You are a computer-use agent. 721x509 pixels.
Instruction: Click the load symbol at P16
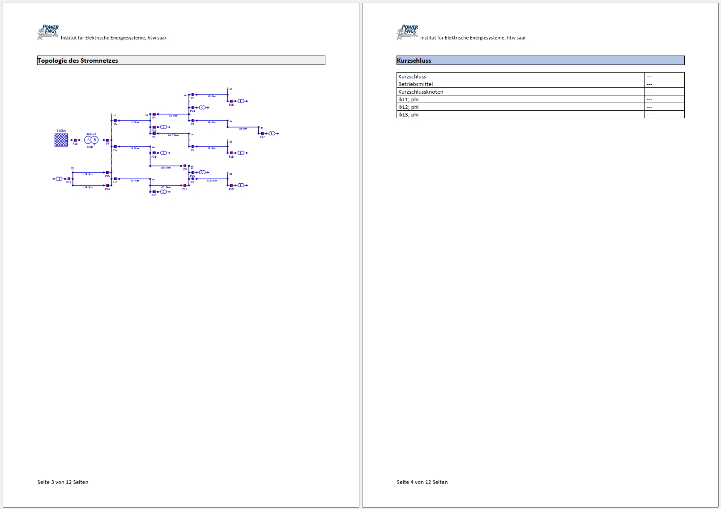click(241, 101)
